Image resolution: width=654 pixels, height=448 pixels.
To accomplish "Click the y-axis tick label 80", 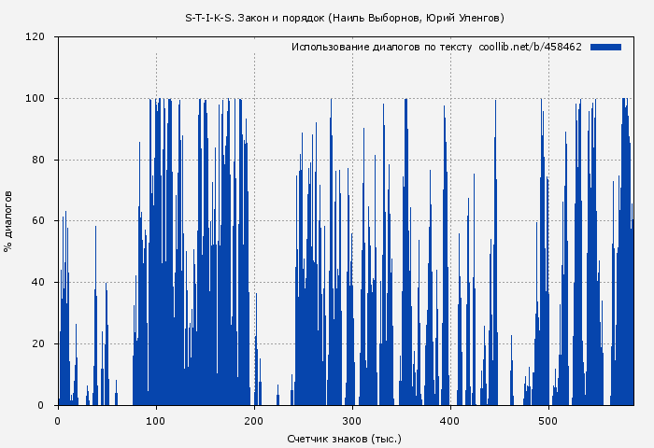I will 39,160.
